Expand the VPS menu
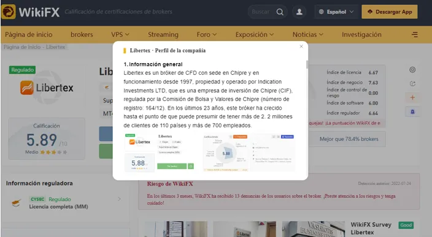The image size is (432, 237). [120, 35]
